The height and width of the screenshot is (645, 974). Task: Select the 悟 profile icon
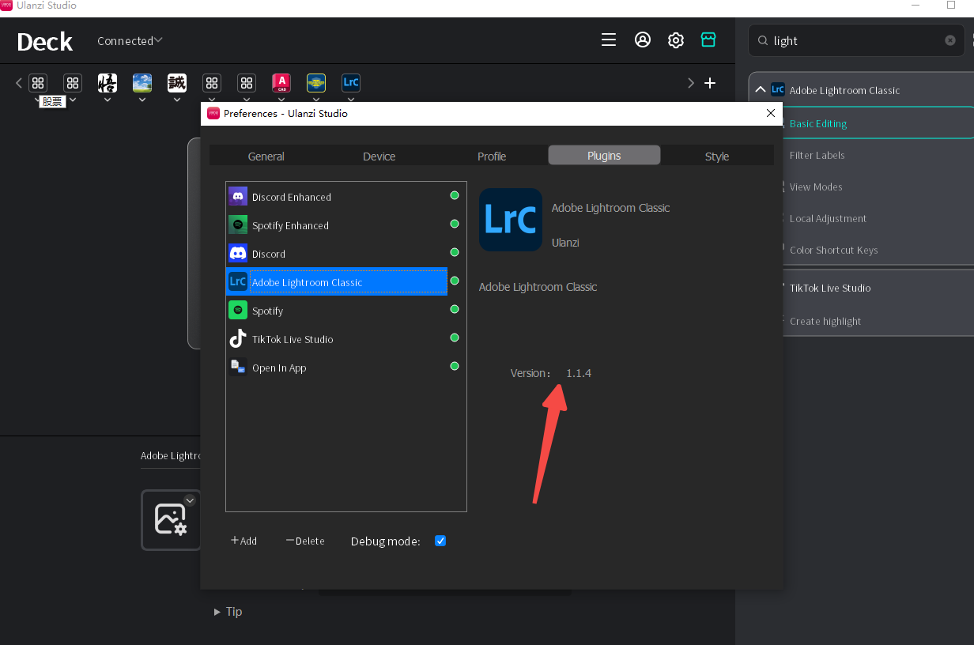(108, 83)
